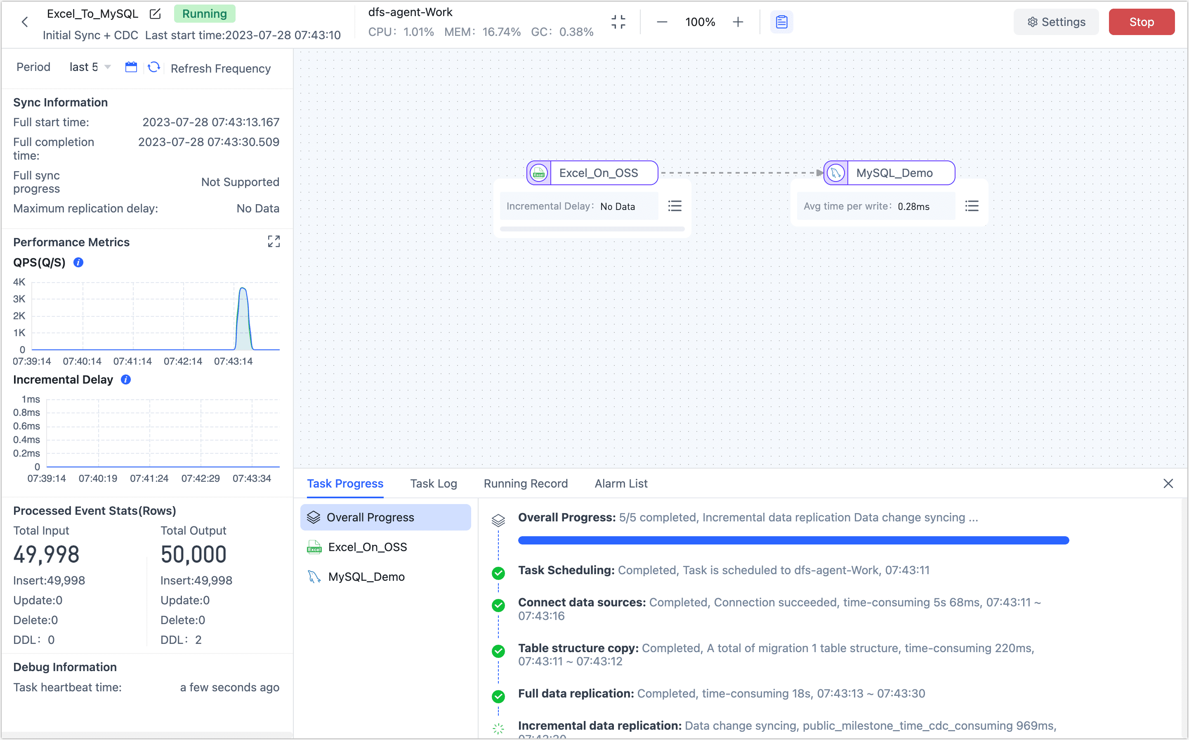This screenshot has height=740, width=1189.
Task: Switch to the Task Log tab
Action: pos(433,483)
